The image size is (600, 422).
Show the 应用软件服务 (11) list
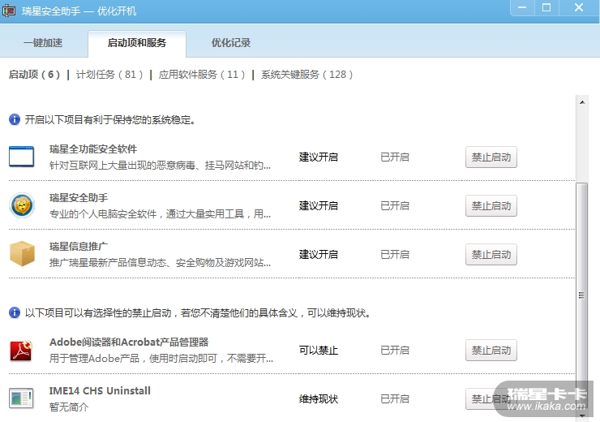202,75
